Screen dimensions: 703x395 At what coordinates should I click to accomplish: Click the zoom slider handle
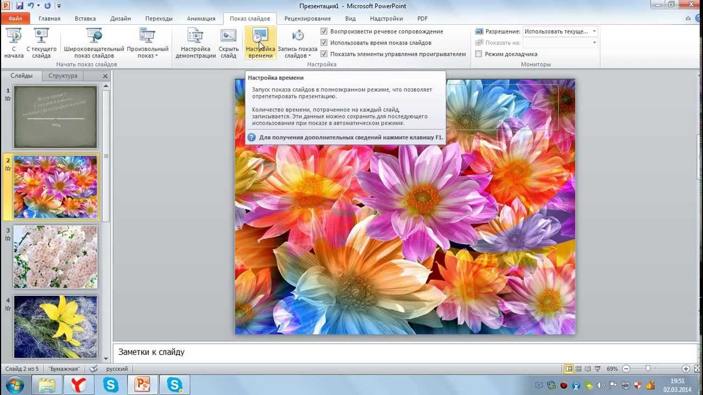pyautogui.click(x=648, y=369)
